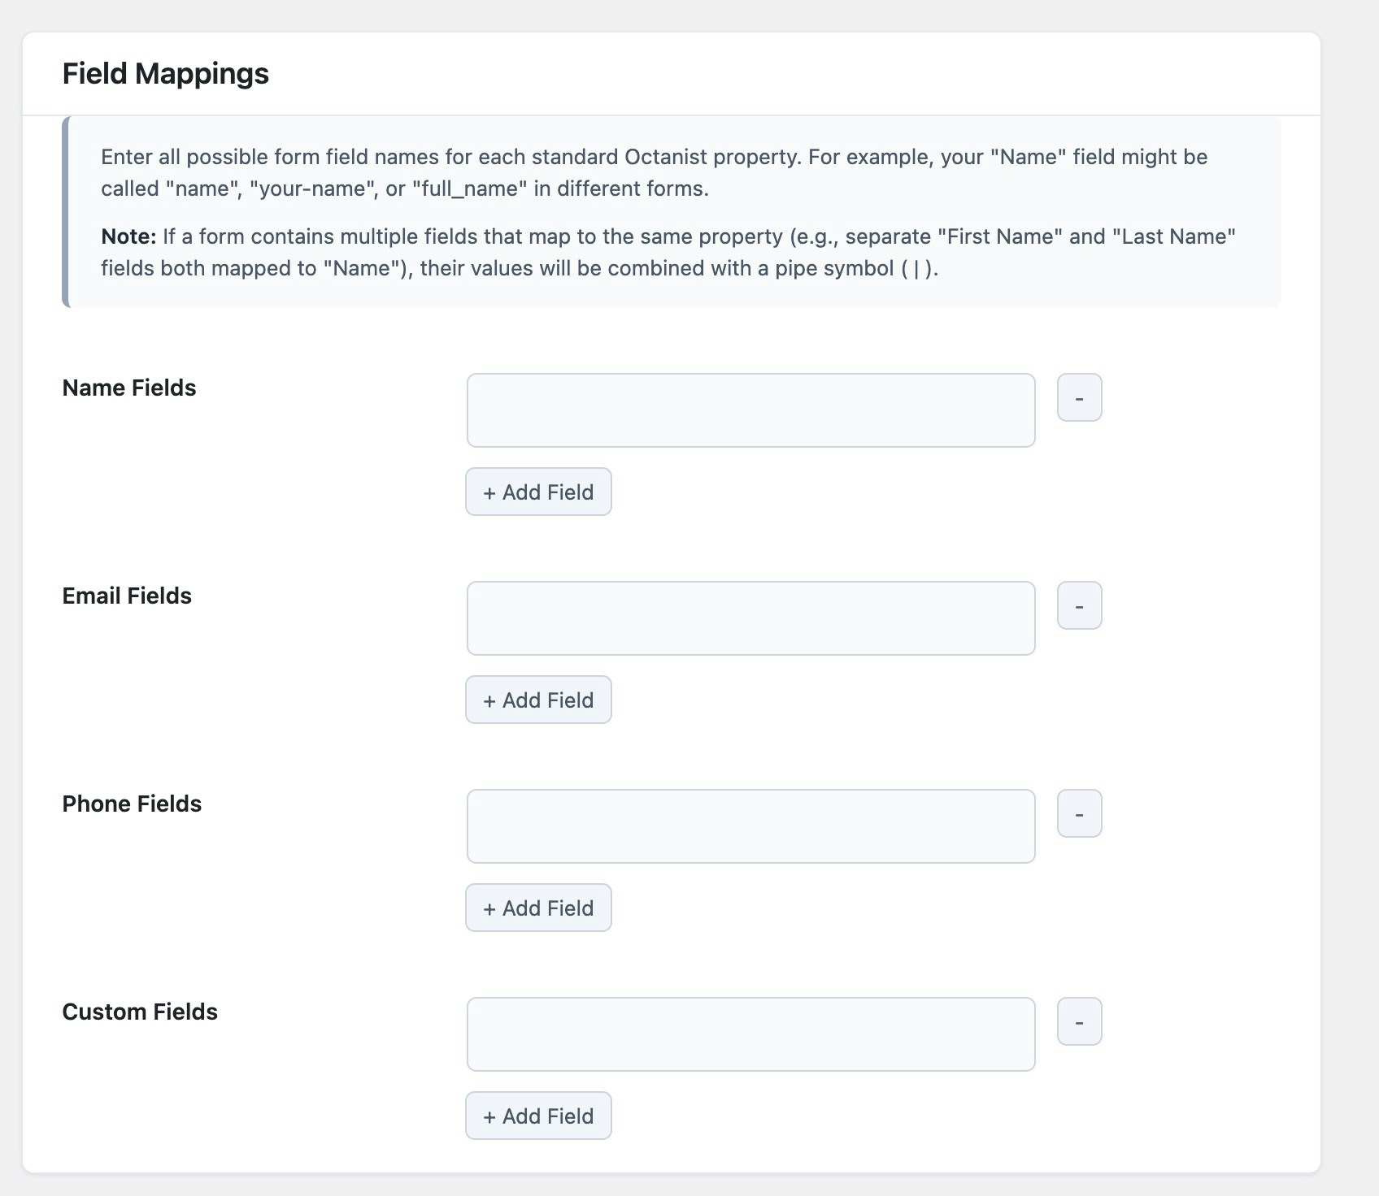Click the Email Fields label
Screen dimensions: 1379x1196
tap(126, 596)
